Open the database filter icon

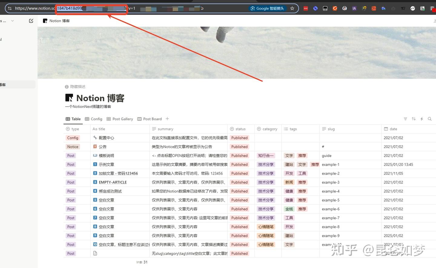(405, 119)
